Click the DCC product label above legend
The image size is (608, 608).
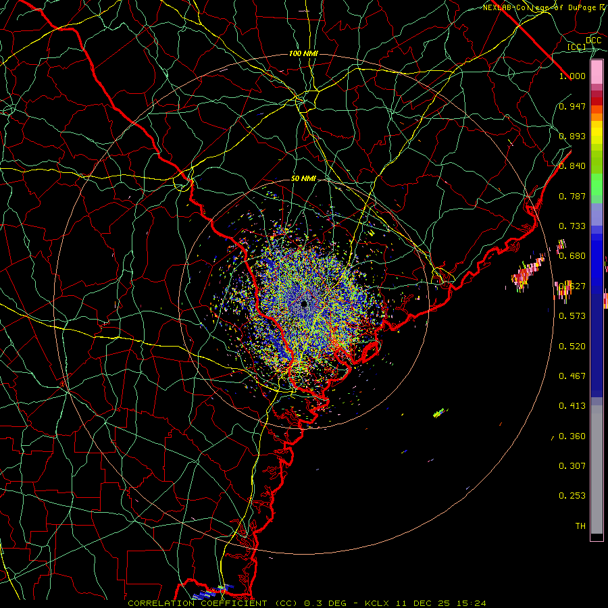(x=593, y=41)
